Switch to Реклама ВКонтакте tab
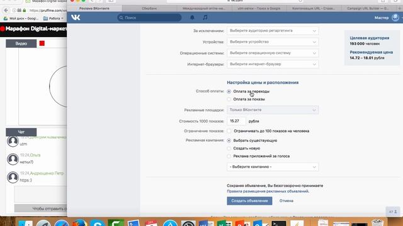This screenshot has height=226, width=403. (x=94, y=8)
